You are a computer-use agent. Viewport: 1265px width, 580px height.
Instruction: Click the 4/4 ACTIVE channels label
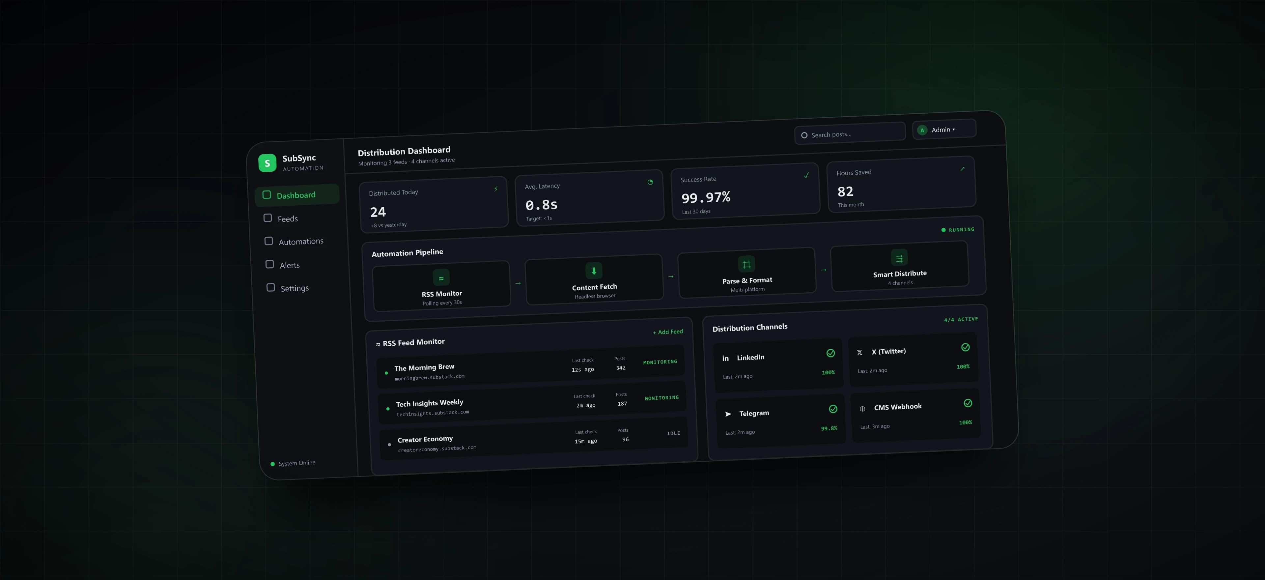(961, 319)
